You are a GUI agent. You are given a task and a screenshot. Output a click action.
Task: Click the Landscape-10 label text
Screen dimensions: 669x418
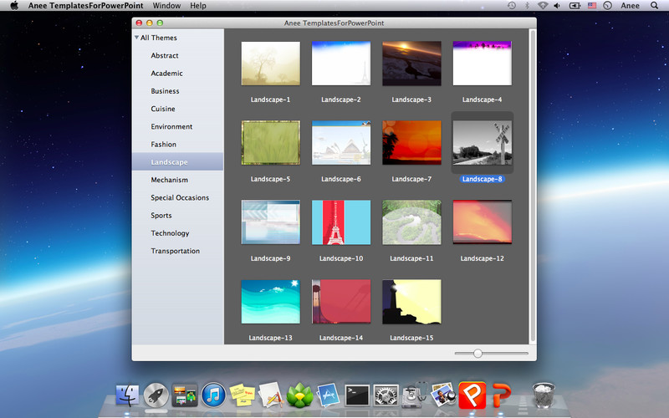point(341,258)
